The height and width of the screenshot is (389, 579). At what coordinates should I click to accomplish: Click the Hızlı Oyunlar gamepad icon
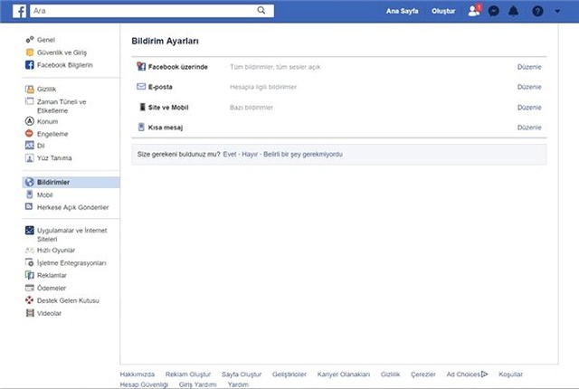click(29, 251)
